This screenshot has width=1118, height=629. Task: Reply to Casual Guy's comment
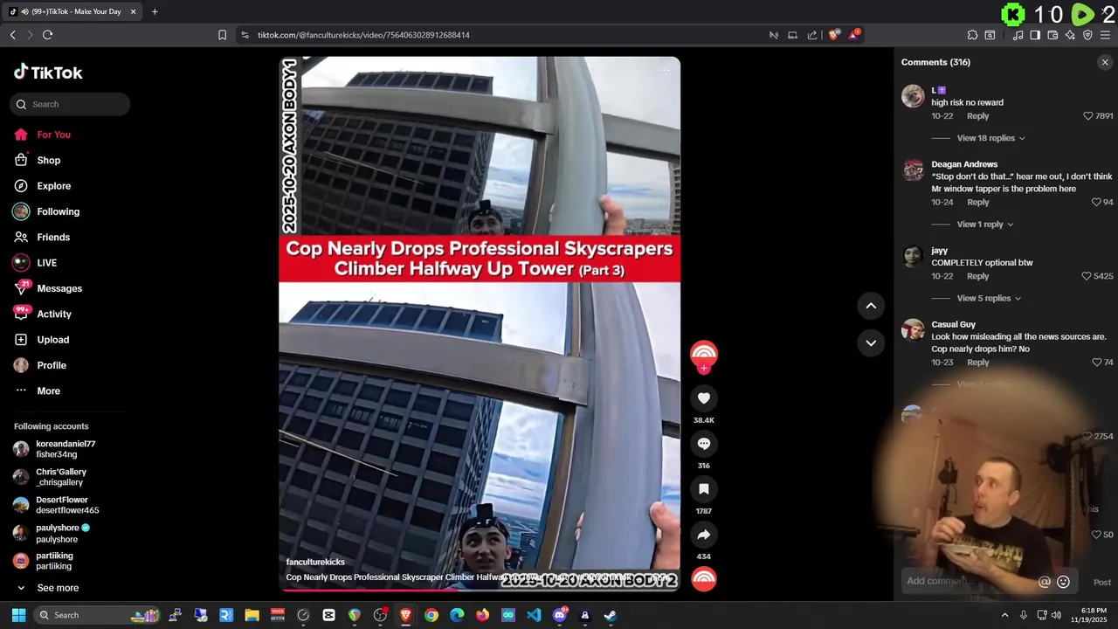coord(978,363)
